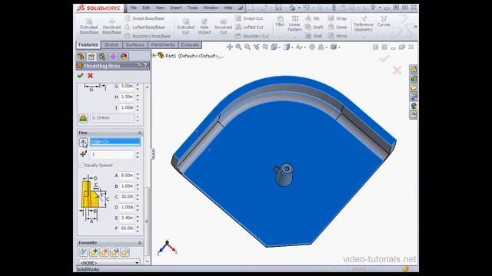The height and width of the screenshot is (276, 492).
Task: Select the Extruded Cut tool
Action: click(x=186, y=26)
